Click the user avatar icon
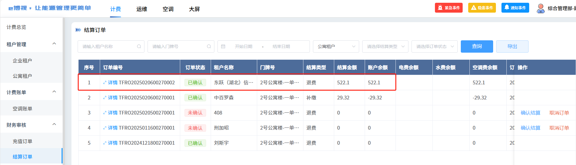 click(540, 8)
